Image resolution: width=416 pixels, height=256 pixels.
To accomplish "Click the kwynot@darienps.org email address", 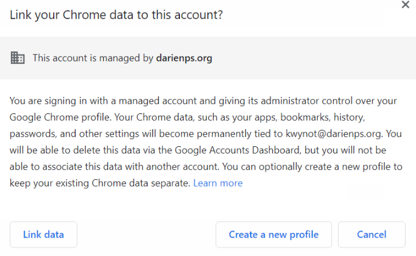I will click(334, 134).
